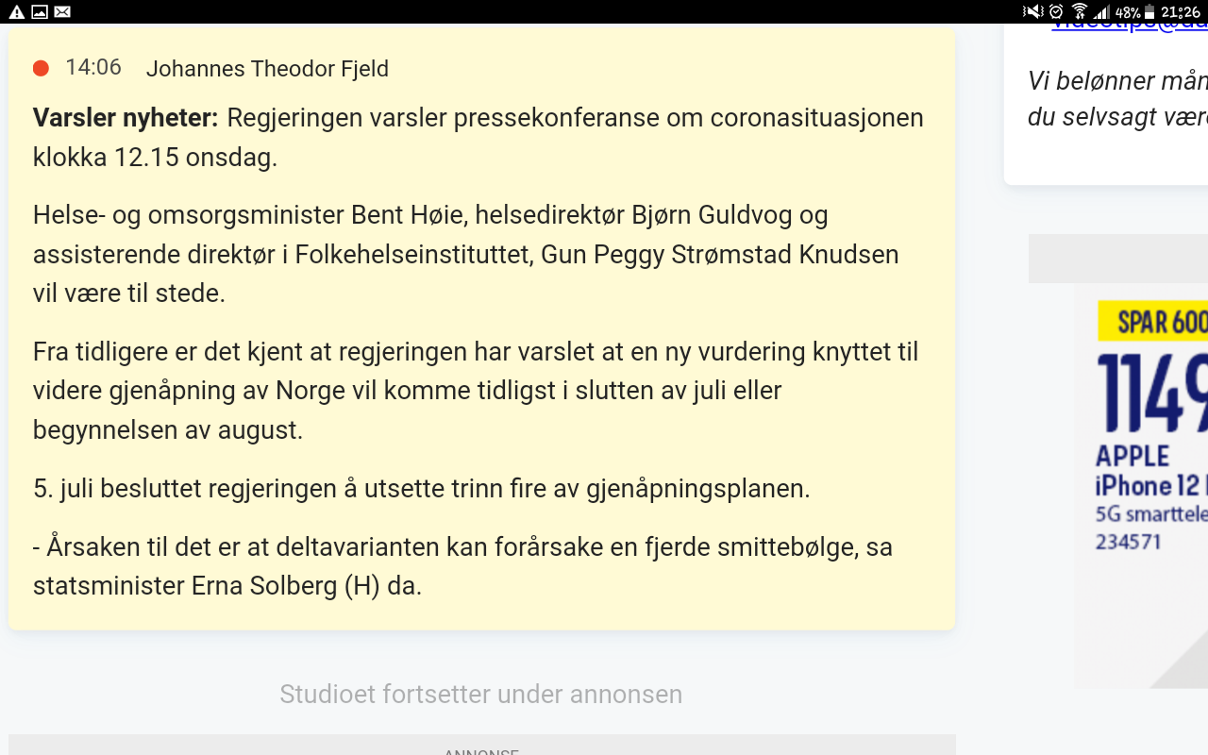This screenshot has height=755, width=1208.
Task: Tap the battery icon in status bar
Action: (1149, 12)
